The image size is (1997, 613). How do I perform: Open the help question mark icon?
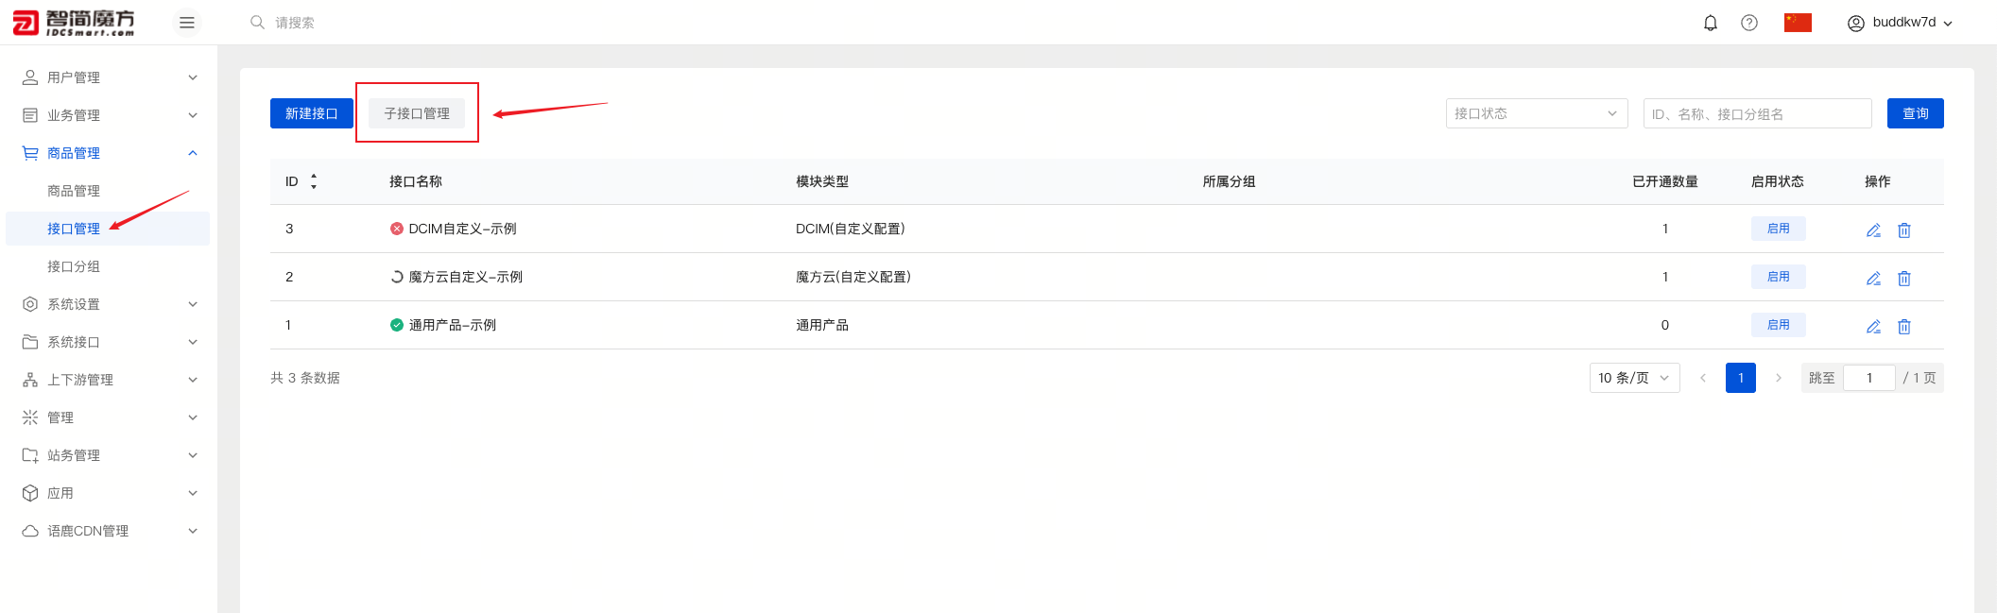click(1748, 23)
